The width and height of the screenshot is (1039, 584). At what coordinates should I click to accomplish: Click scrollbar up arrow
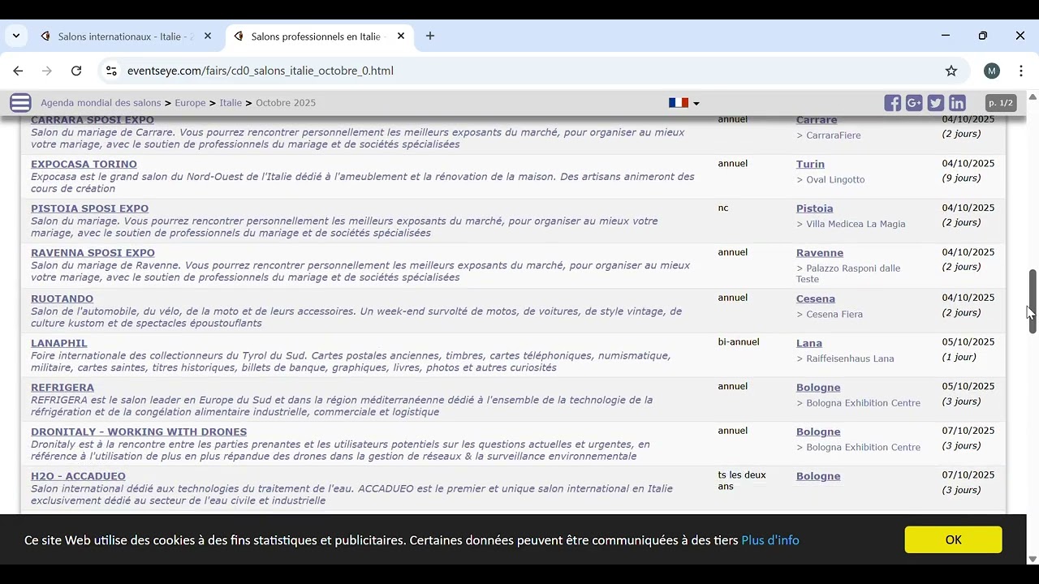pos(1033,97)
